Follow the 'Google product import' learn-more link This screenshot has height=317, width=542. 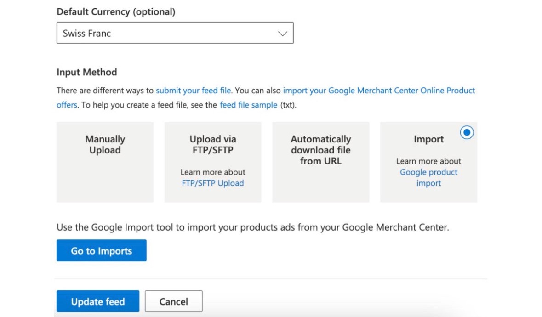coord(428,177)
